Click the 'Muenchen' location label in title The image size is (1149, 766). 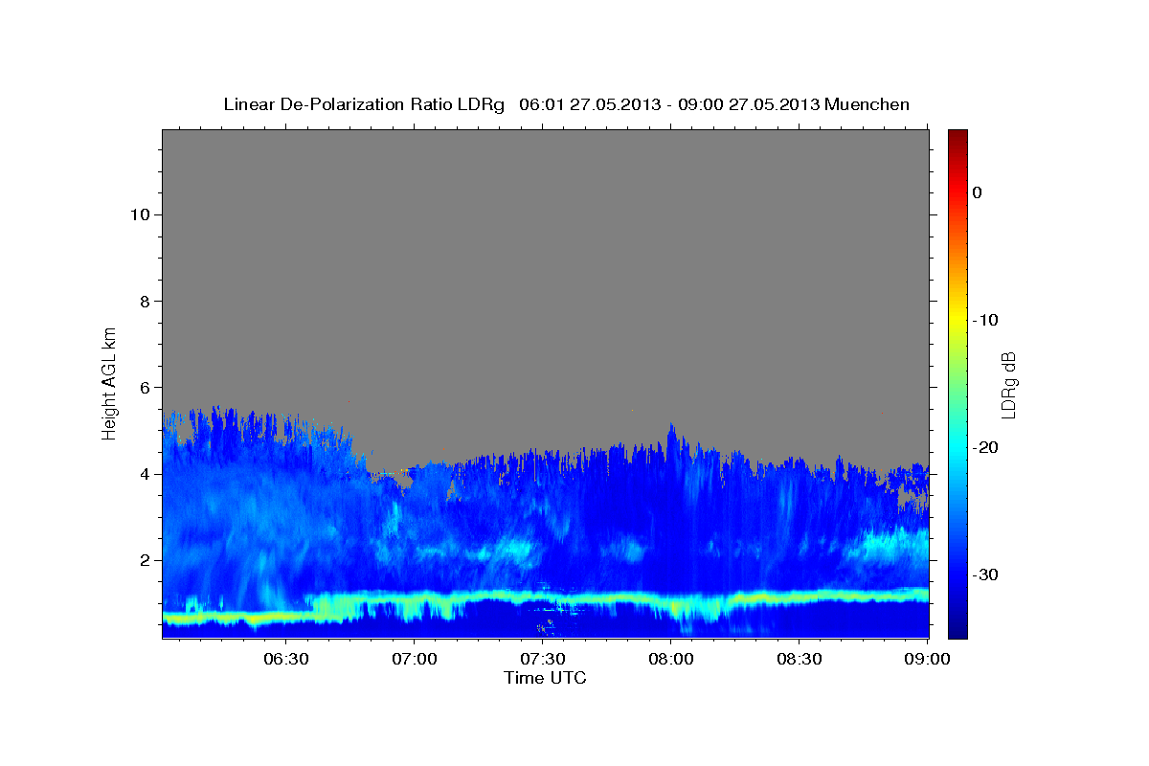point(868,104)
